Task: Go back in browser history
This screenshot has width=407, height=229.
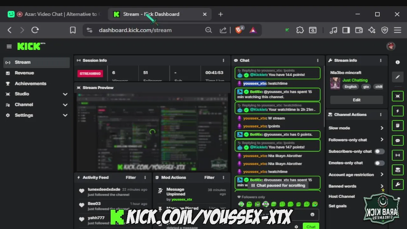Action: point(10,30)
